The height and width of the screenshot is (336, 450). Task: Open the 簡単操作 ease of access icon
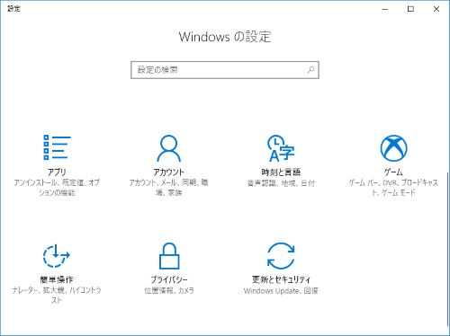(57, 256)
